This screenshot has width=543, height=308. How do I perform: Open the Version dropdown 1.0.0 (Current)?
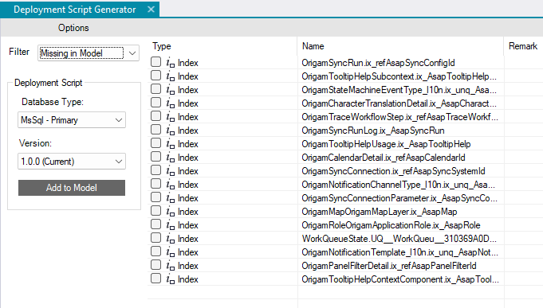point(72,162)
